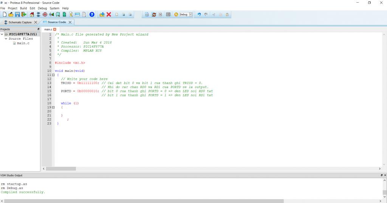Click the Build Project icon
The image size is (387, 203).
147,15
